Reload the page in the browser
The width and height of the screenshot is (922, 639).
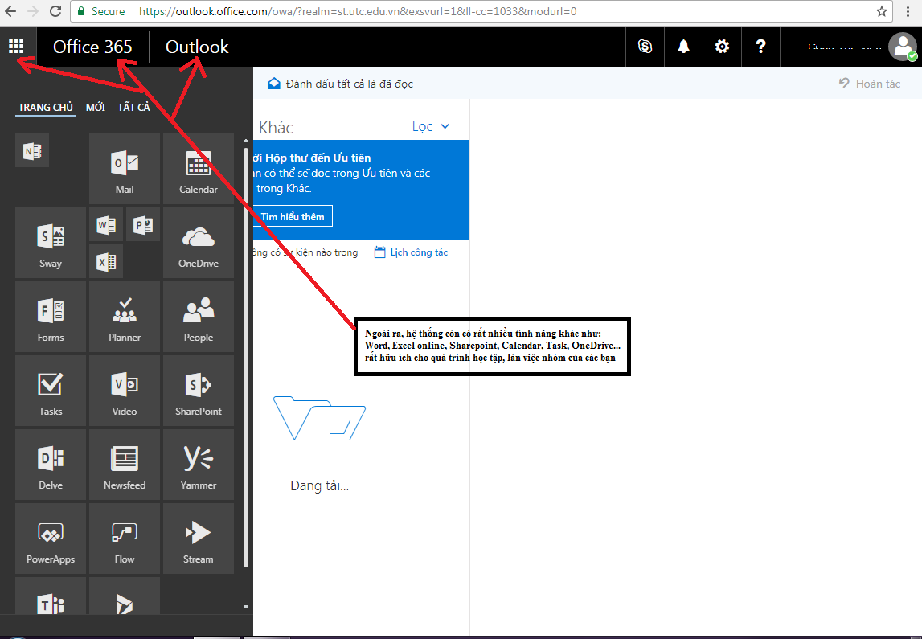pyautogui.click(x=55, y=11)
